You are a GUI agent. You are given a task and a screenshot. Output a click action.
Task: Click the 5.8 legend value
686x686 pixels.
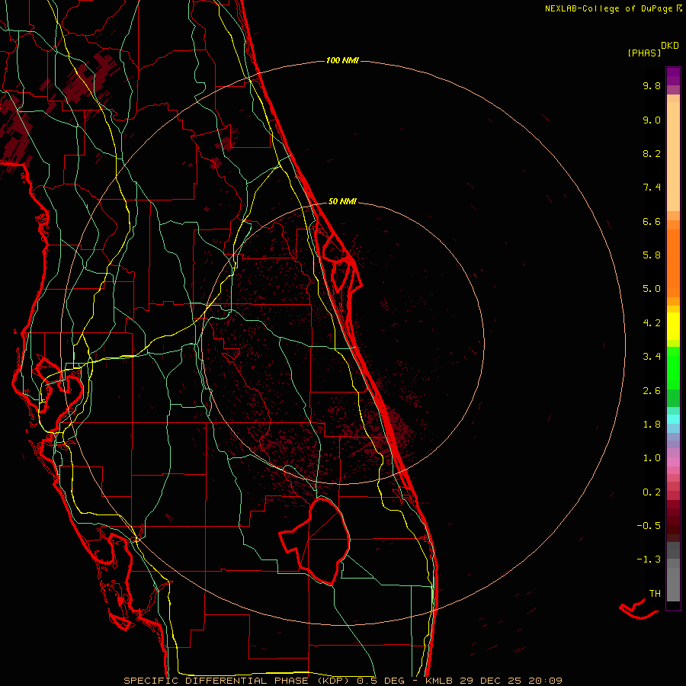tap(652, 255)
